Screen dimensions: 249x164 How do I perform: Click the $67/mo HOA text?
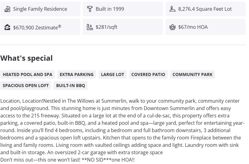[x=193, y=27]
